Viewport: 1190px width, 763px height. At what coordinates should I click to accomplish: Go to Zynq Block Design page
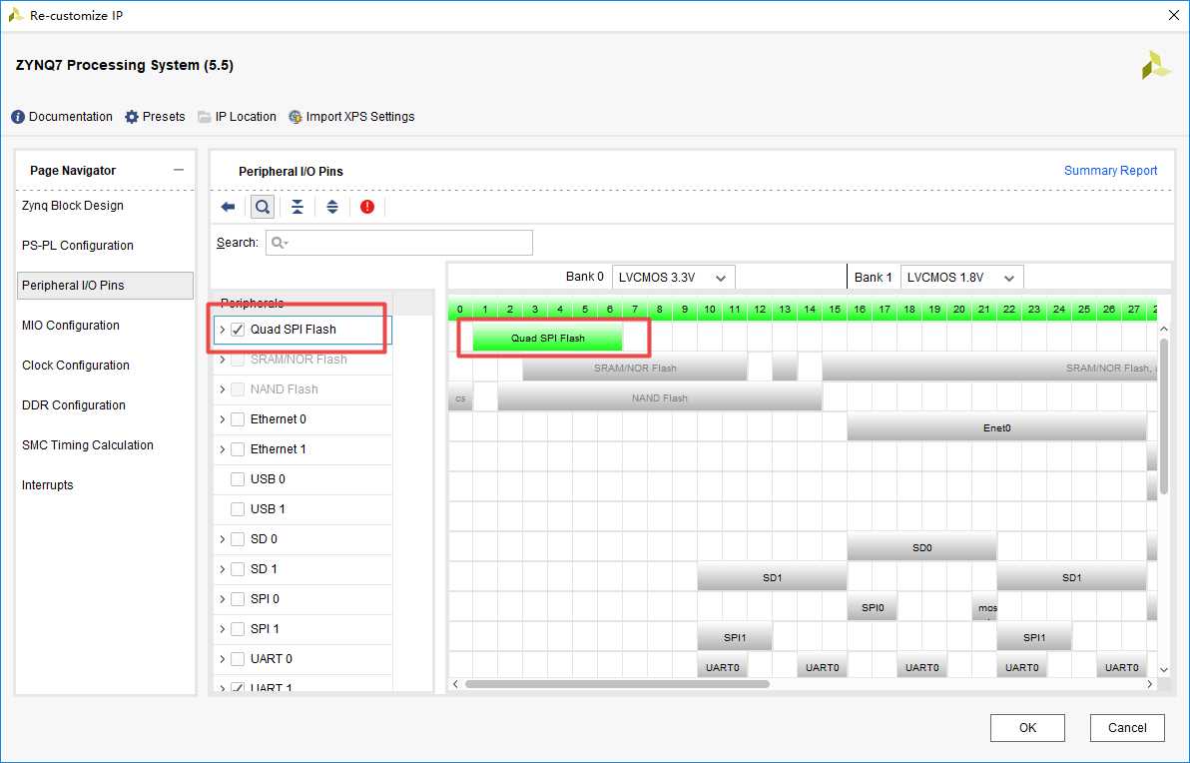tap(73, 206)
